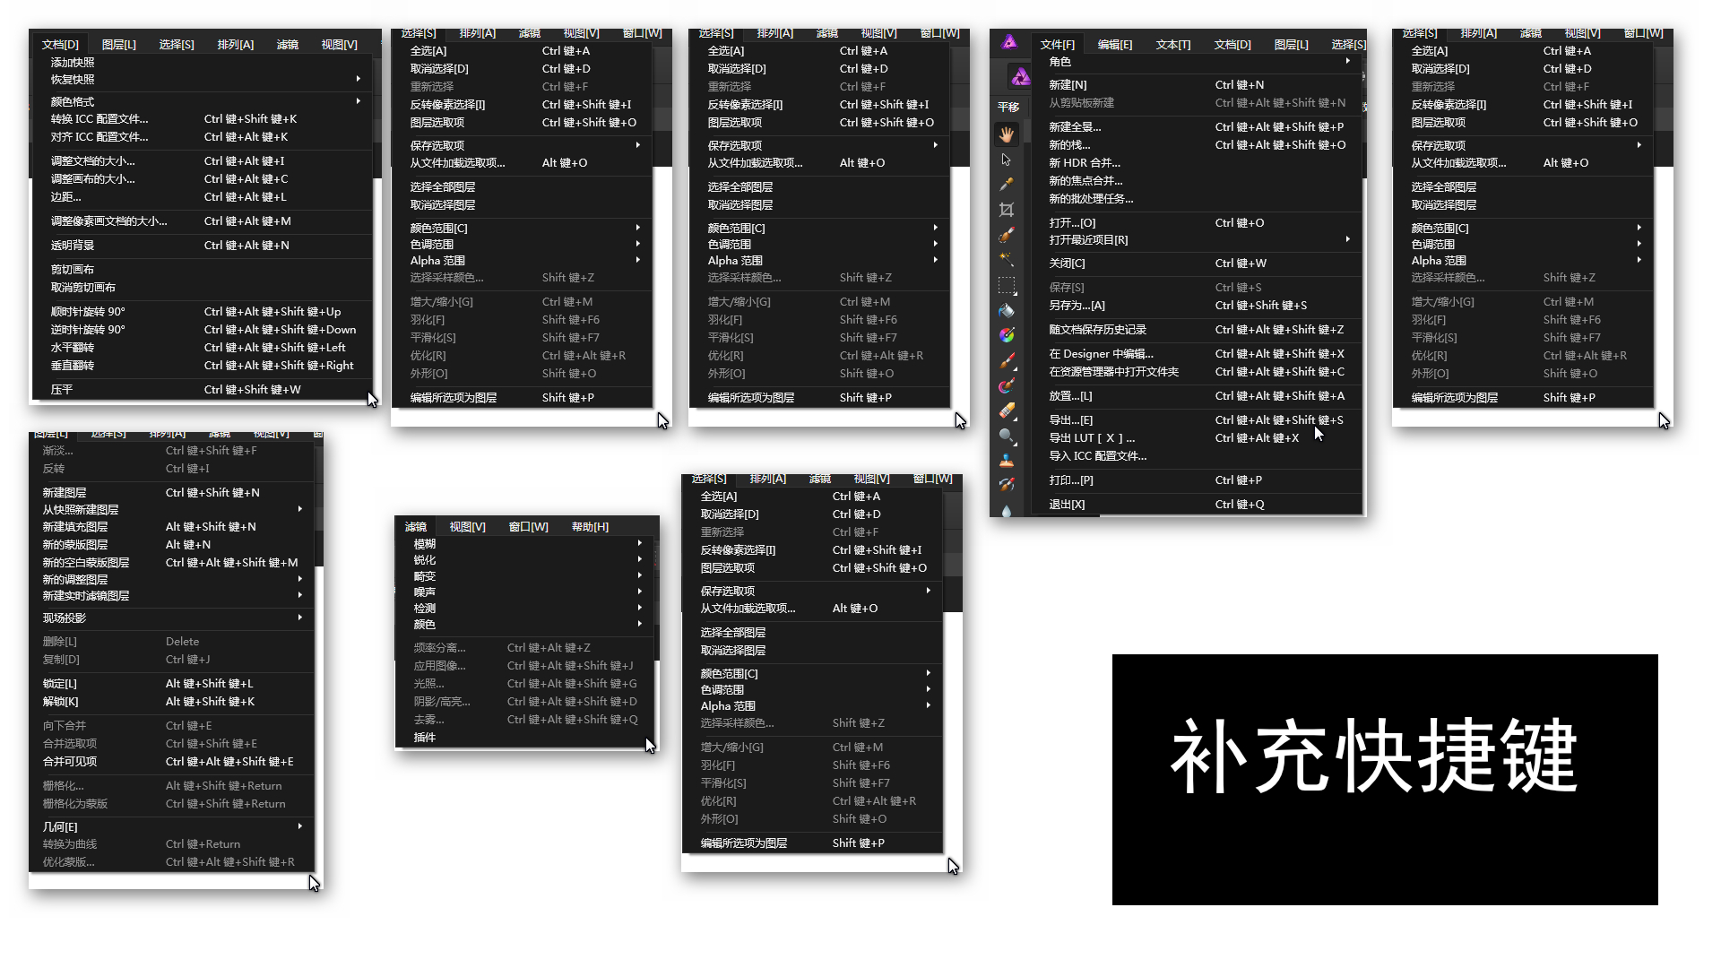The width and height of the screenshot is (1721, 968).
Task: Expand the 打开最近项目[R] submenu
Action: pos(1347,239)
